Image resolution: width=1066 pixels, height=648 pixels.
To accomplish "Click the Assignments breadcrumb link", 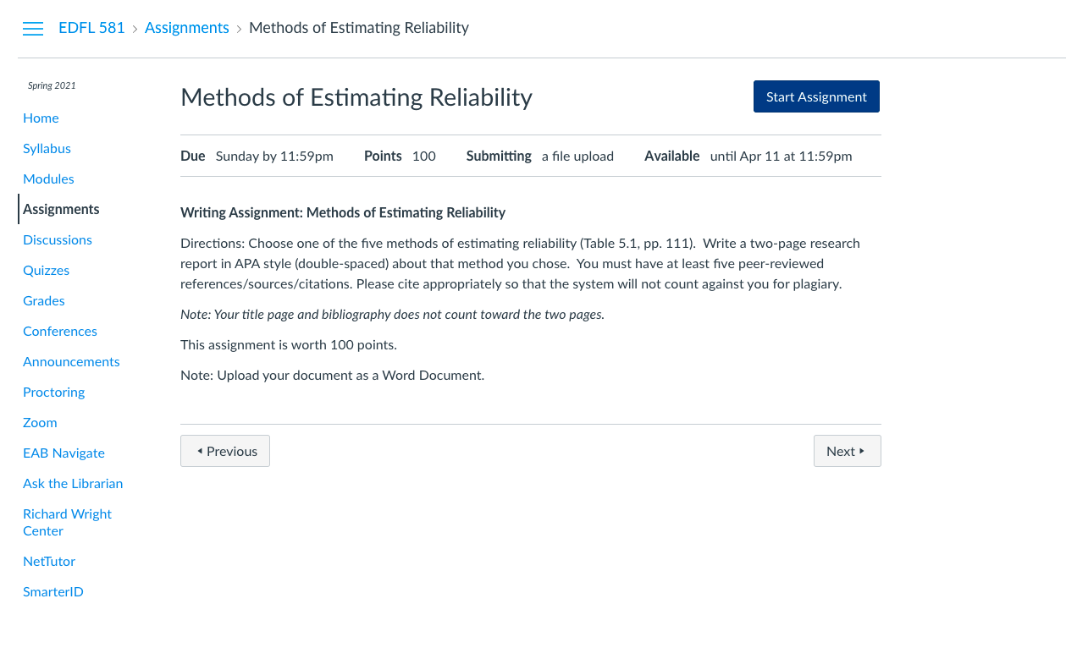I will (187, 28).
